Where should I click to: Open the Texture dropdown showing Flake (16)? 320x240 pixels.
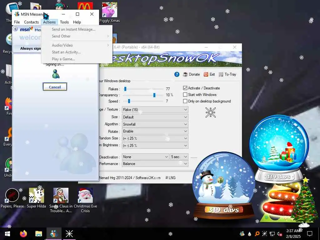pyautogui.click(x=155, y=110)
